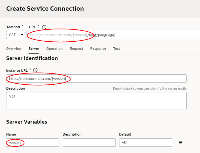Switch to the Response tab

[98, 49]
